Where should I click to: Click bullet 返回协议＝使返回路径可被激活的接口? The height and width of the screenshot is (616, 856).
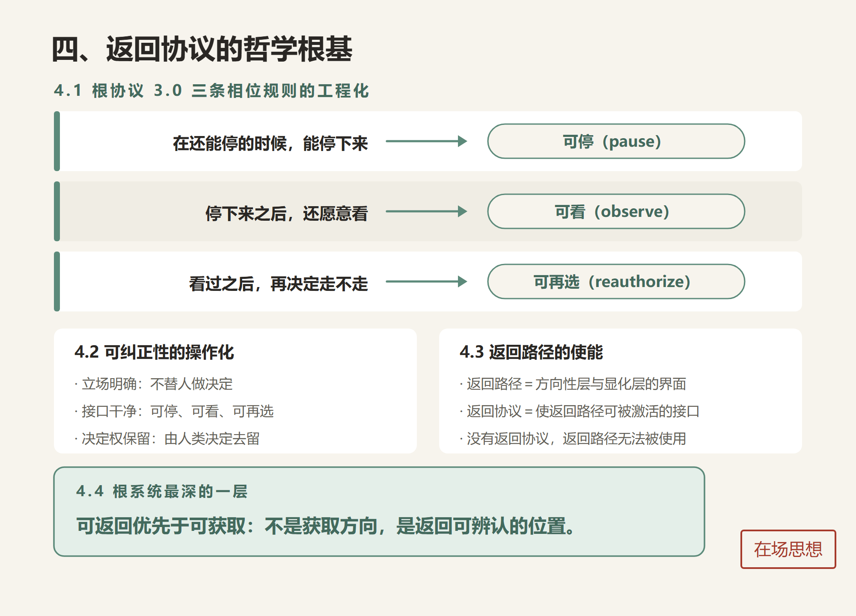click(x=580, y=411)
